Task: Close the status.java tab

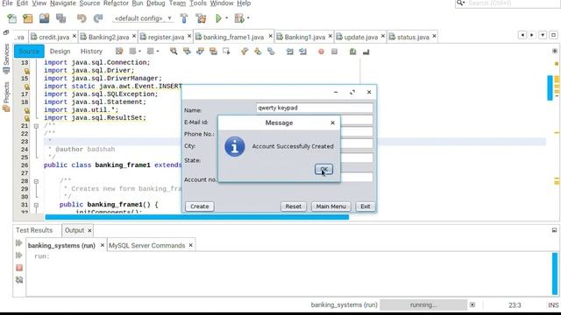Action: [x=434, y=36]
